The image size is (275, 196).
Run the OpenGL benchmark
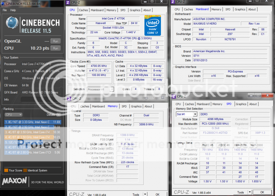click(56, 41)
